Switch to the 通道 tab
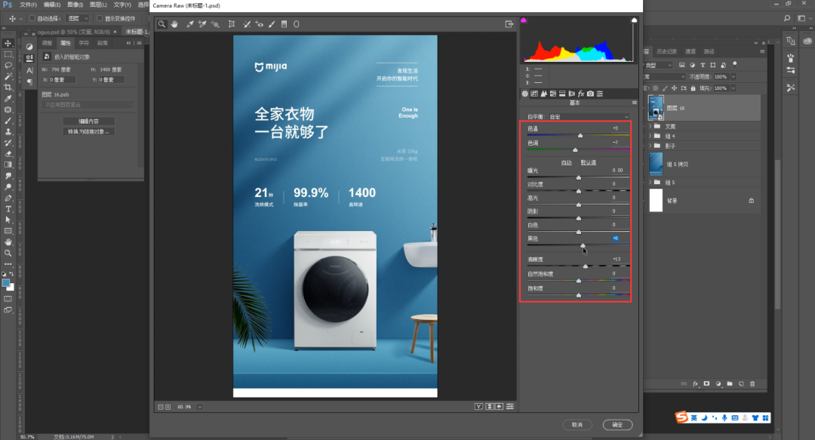This screenshot has height=440, width=815. tap(690, 51)
